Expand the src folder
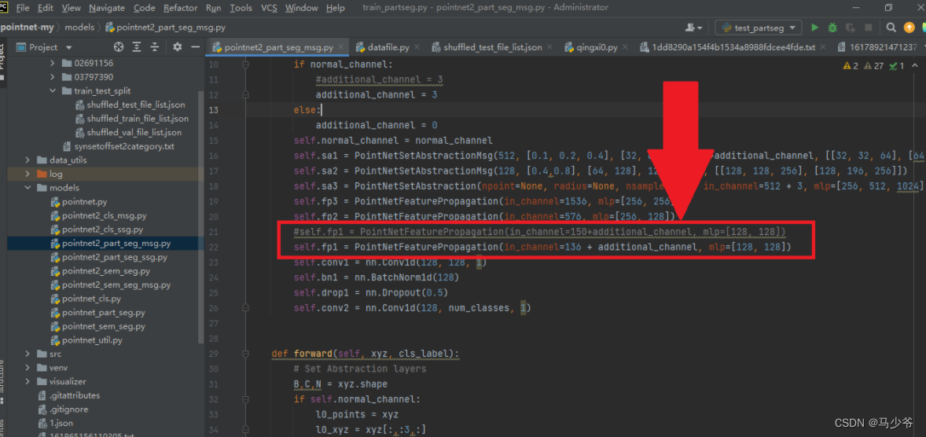Viewport: 926px width, 437px height. tap(28, 354)
